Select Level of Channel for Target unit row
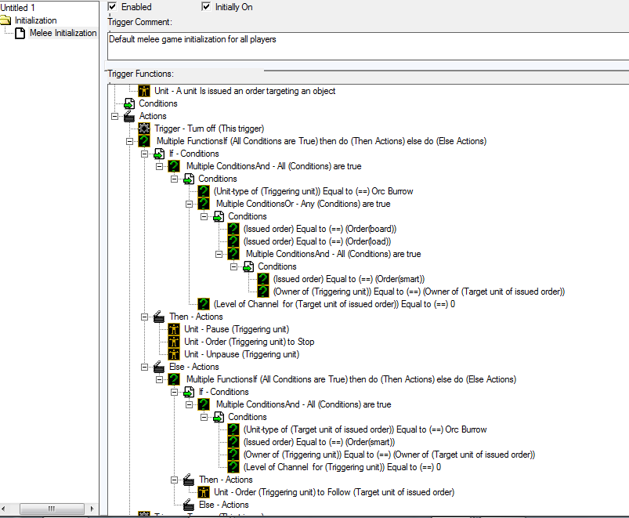Screen dimensions: 629x518 (x=334, y=304)
